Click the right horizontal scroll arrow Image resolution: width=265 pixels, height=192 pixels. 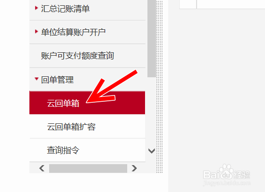click(x=134, y=168)
